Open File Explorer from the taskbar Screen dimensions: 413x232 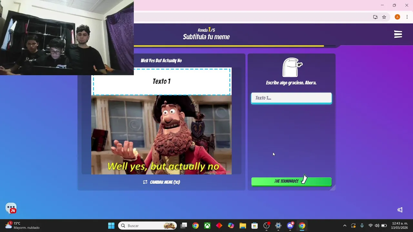coord(243,226)
